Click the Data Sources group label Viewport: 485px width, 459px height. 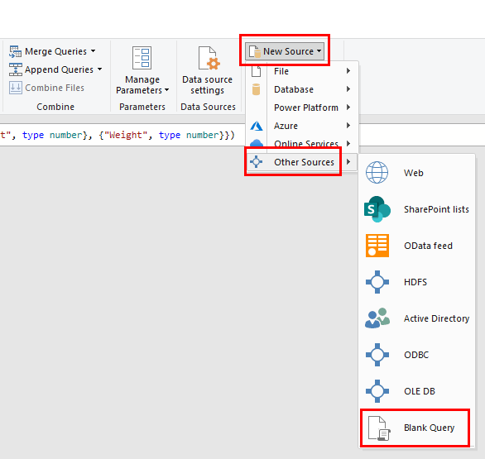[x=209, y=107]
